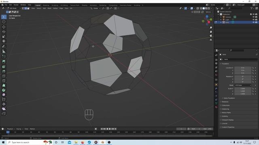Select the Spin tool
259x145 pixels.
click(4, 90)
